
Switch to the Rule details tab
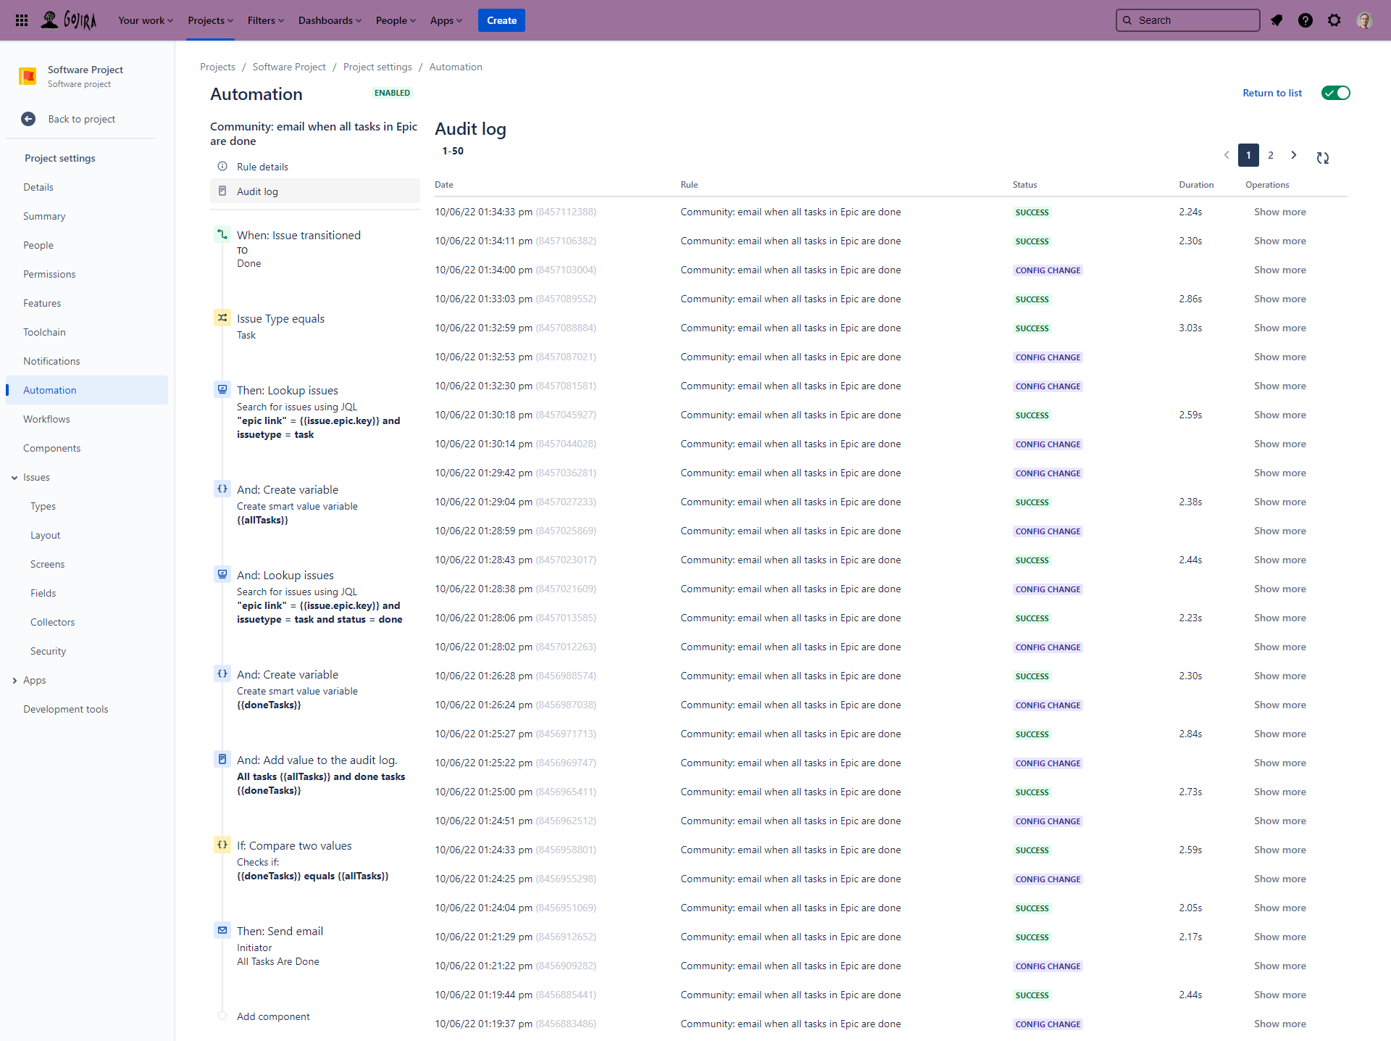[262, 166]
